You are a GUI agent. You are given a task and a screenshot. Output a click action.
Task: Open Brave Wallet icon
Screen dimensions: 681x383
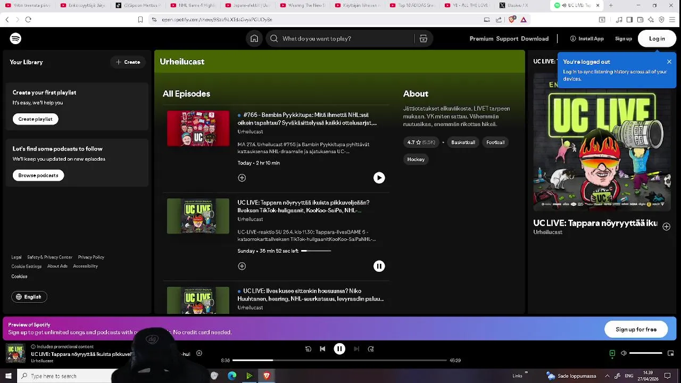641,20
